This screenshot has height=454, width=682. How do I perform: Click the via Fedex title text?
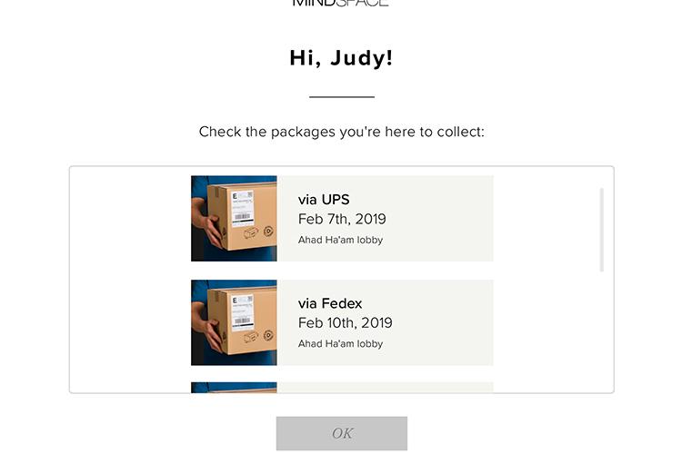[330, 303]
